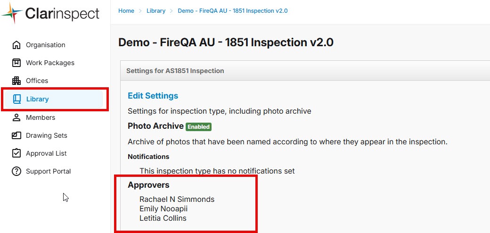490x233 pixels.
Task: Click the Approval List checkmark icon
Action: [16, 153]
